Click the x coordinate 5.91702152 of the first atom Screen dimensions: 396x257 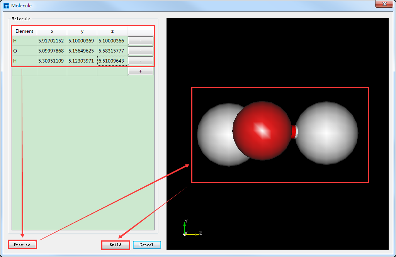tap(51, 41)
